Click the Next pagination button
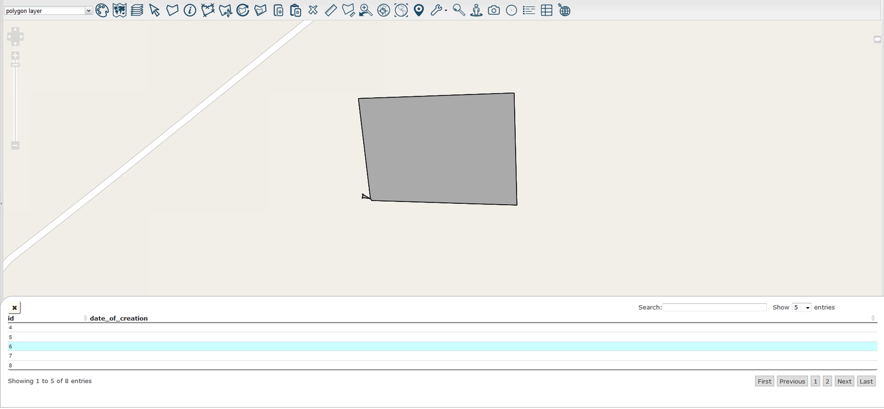Screen dimensions: 884x409 (844, 381)
